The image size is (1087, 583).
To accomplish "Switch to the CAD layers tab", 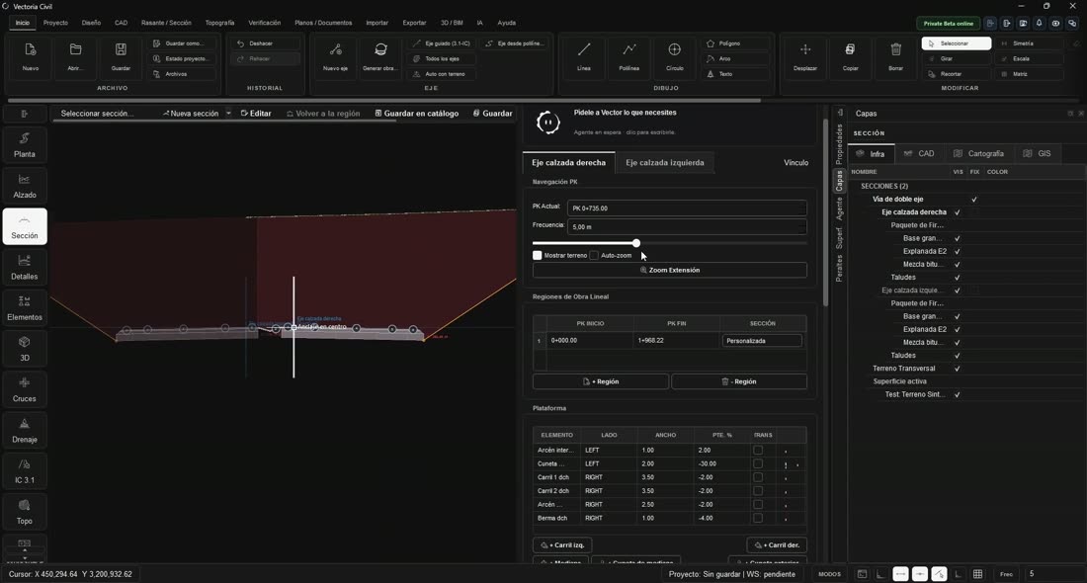I will pos(919,153).
